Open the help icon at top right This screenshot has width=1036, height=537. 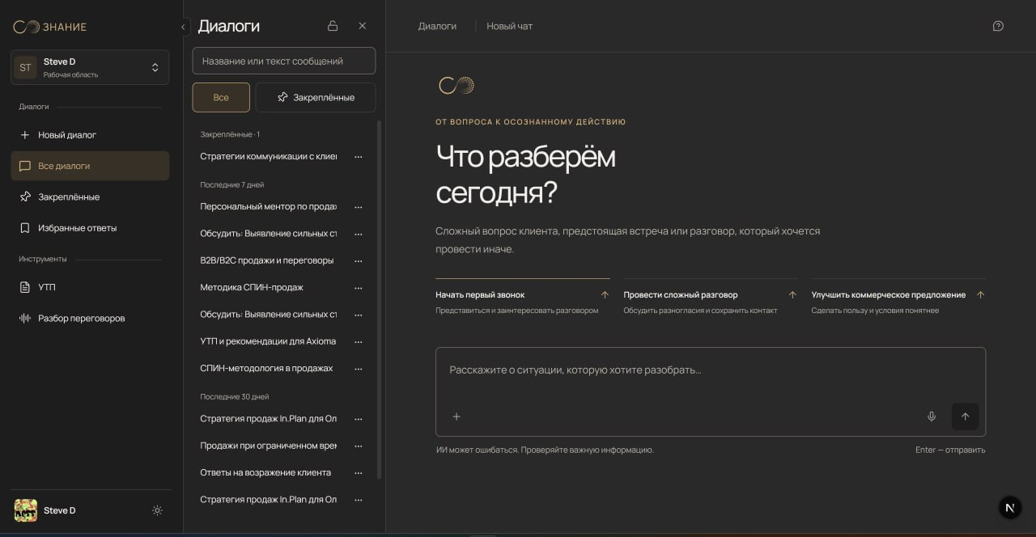(998, 26)
